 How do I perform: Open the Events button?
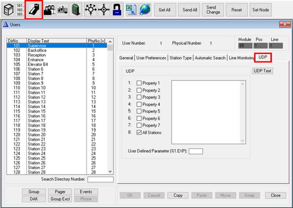(86, 192)
